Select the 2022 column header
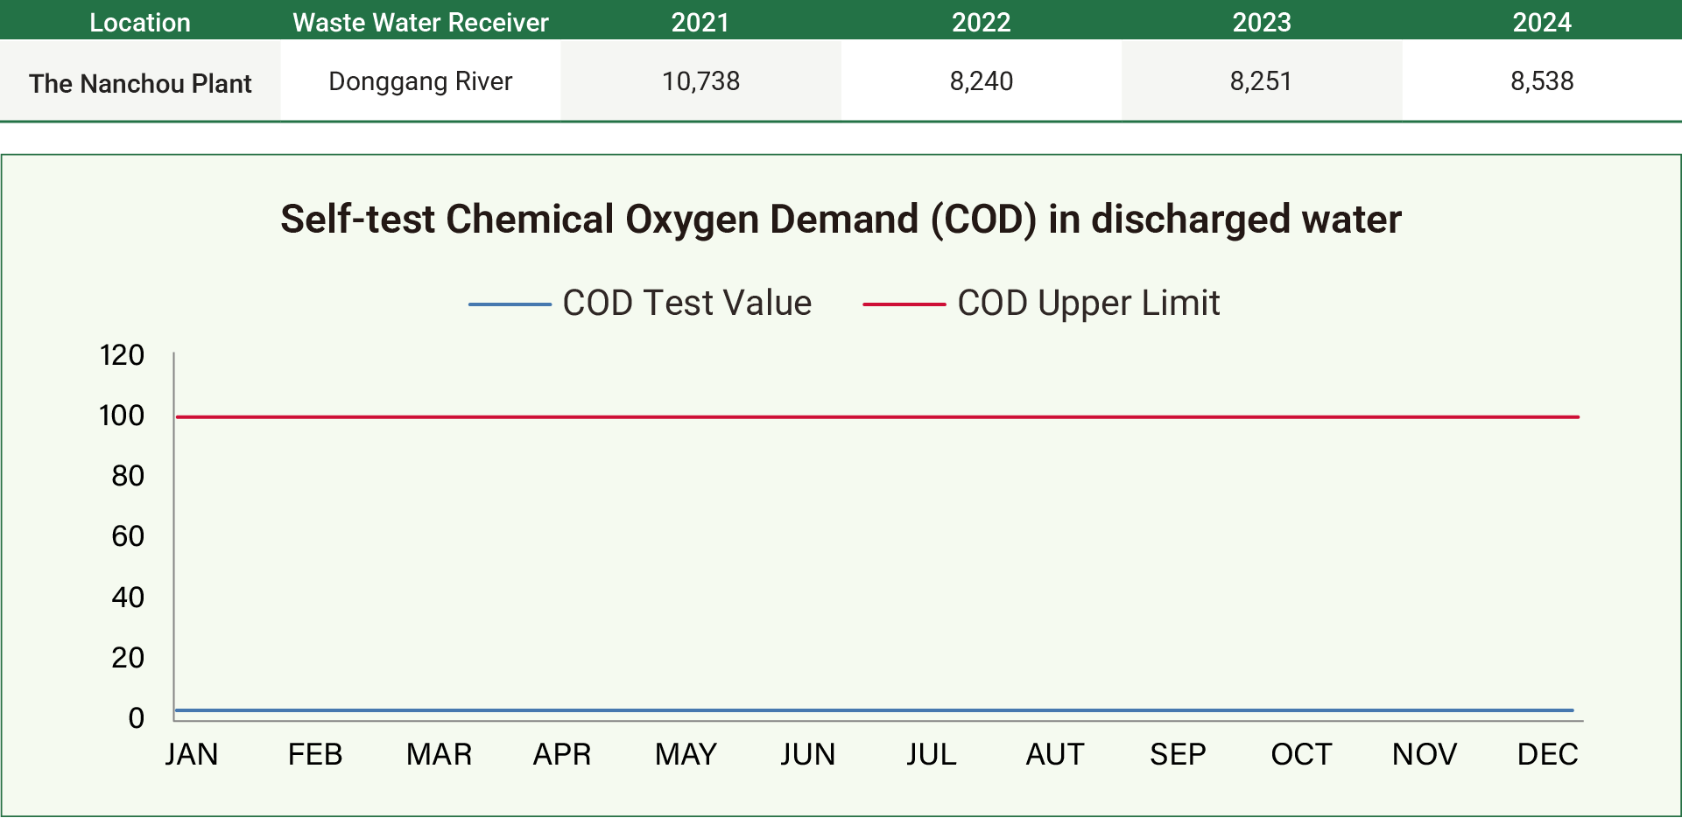This screenshot has width=1682, height=818. pyautogui.click(x=981, y=22)
